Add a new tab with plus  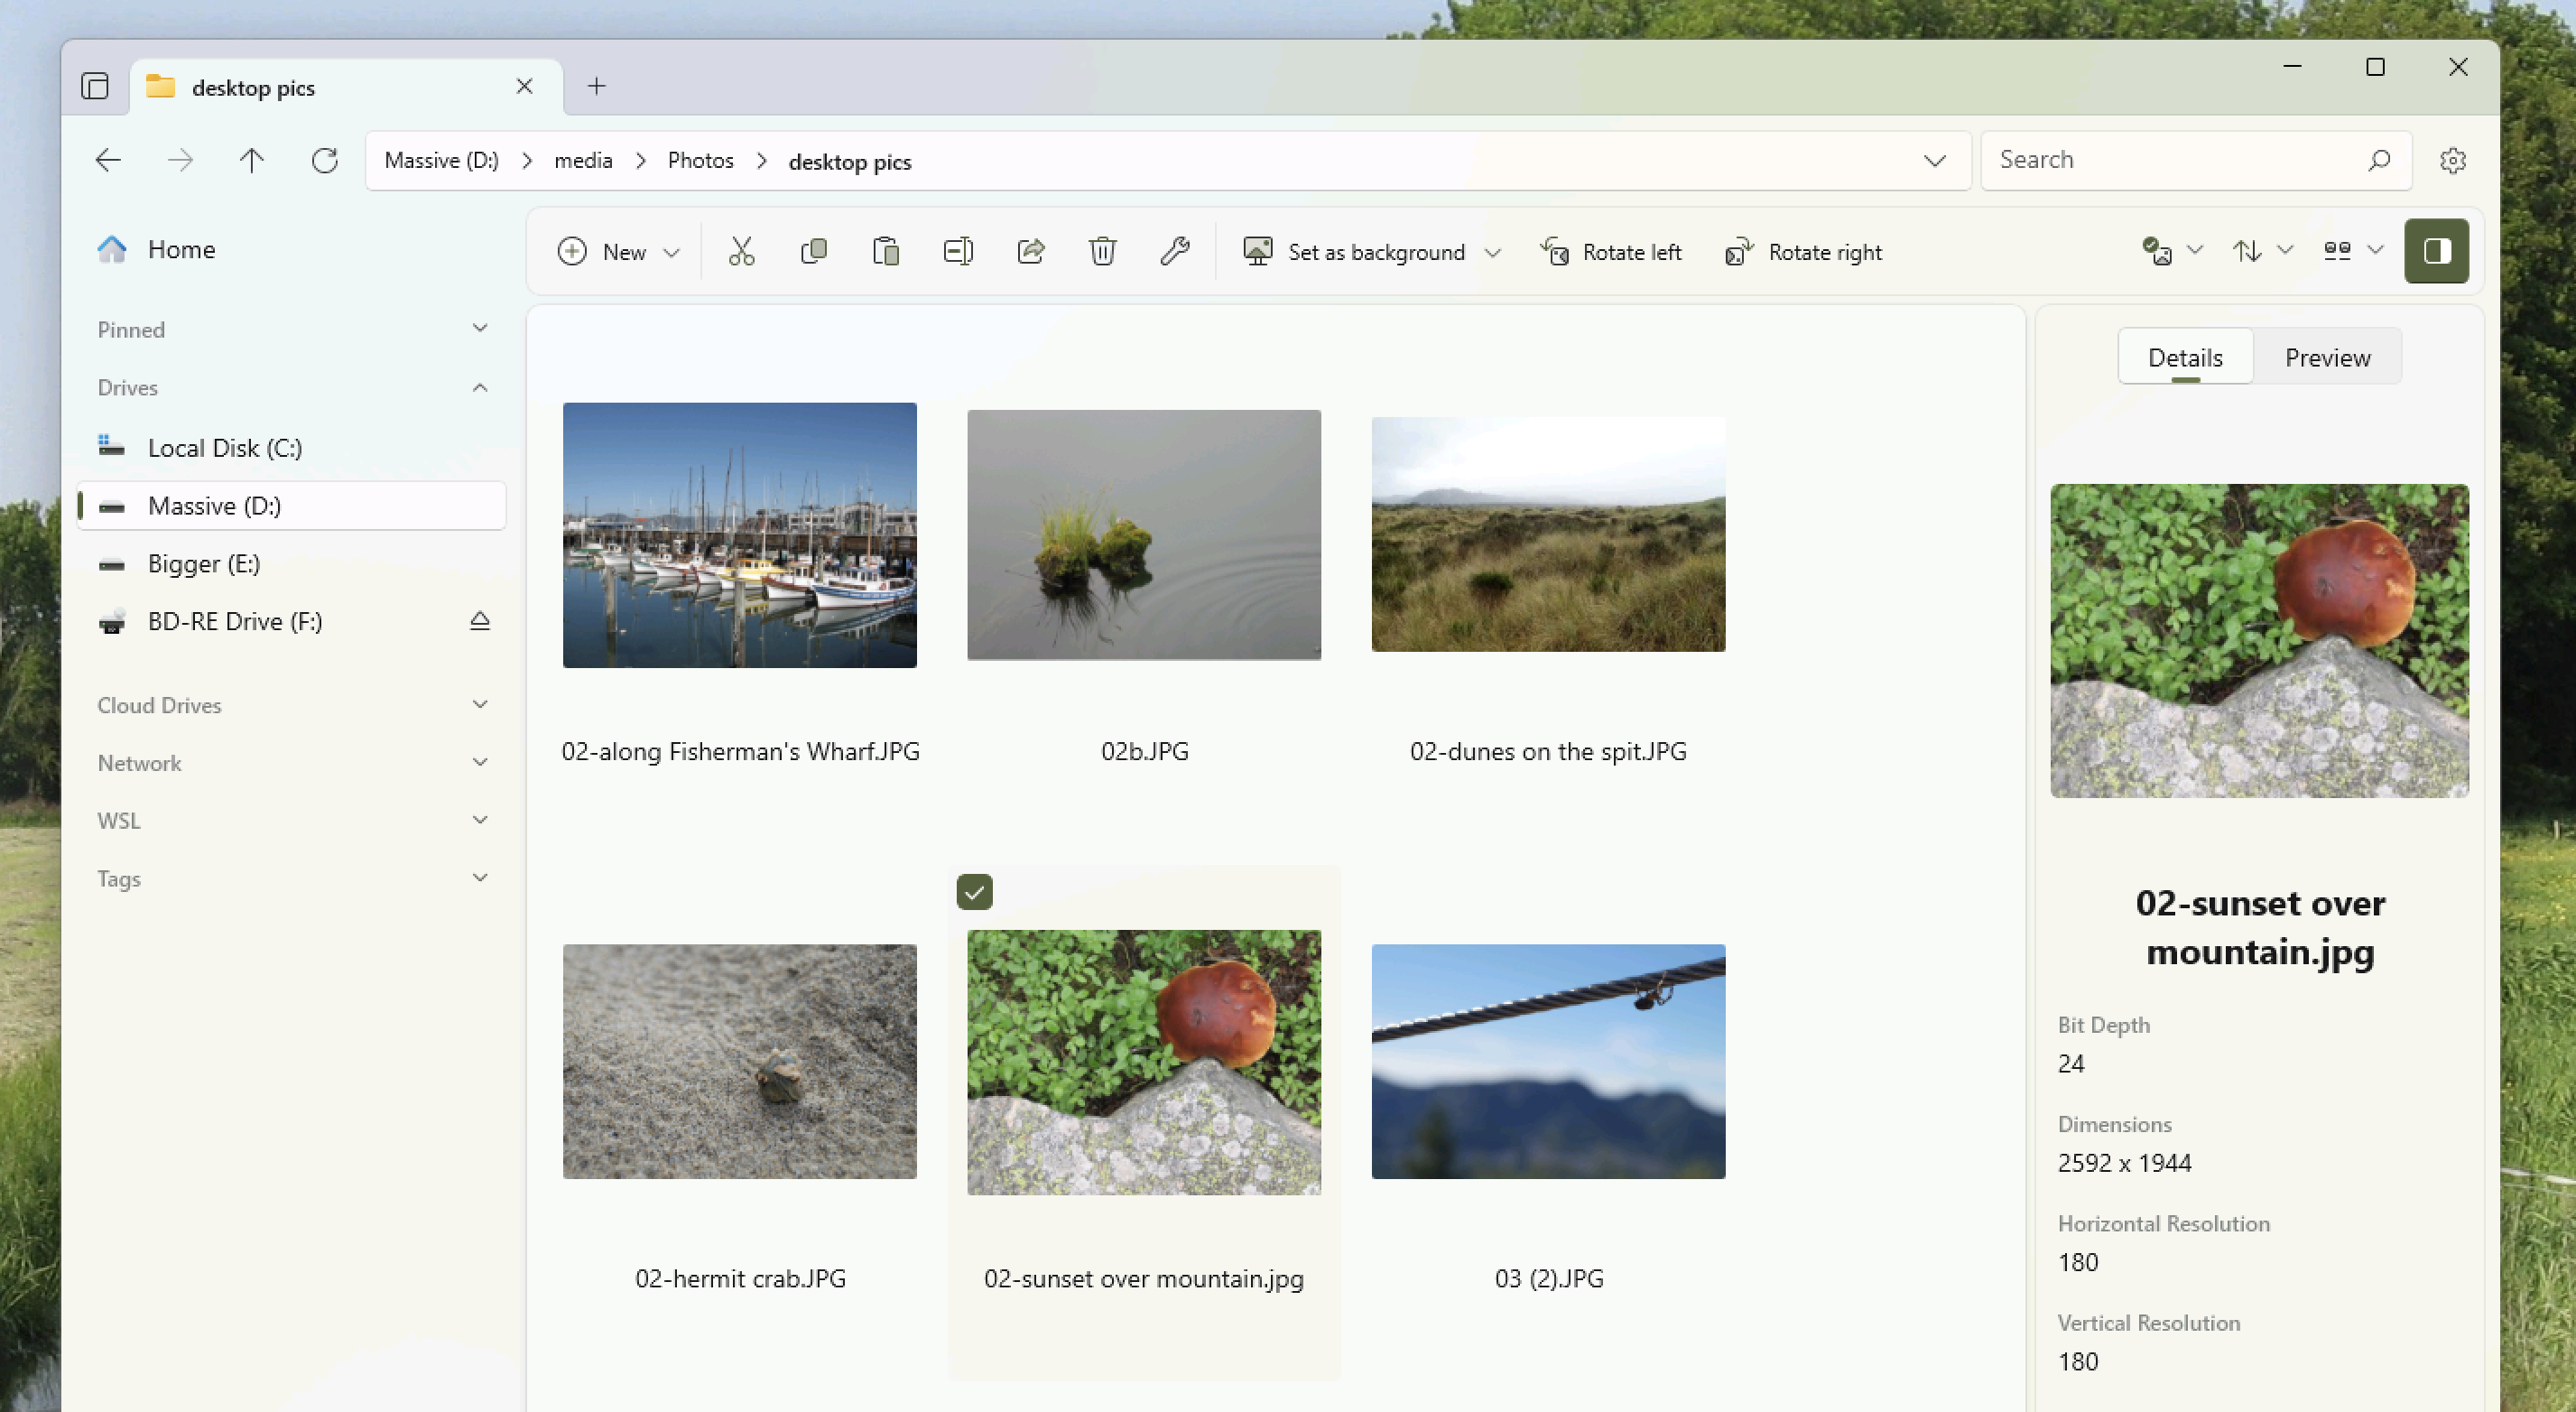coord(597,86)
